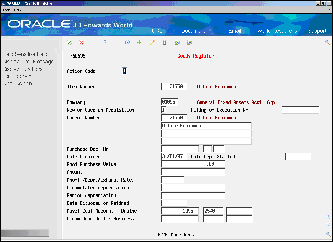
Task: Click the export icon with right arrow
Action: (x=189, y=42)
